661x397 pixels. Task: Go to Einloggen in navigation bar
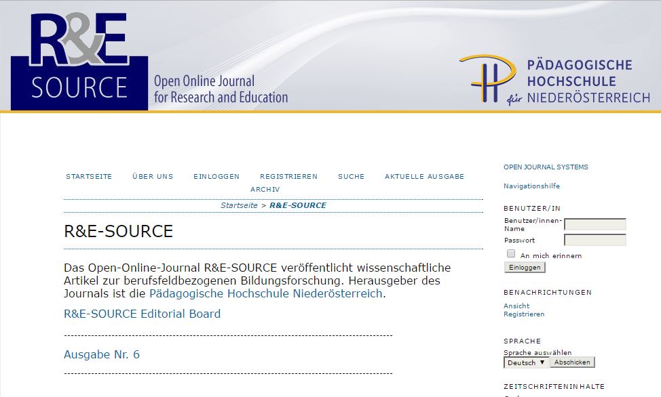[x=216, y=176]
